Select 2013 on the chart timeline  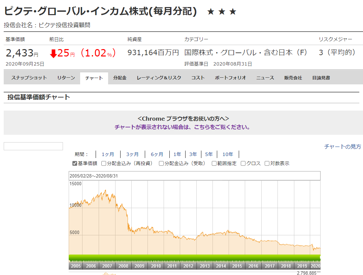pos(205,266)
